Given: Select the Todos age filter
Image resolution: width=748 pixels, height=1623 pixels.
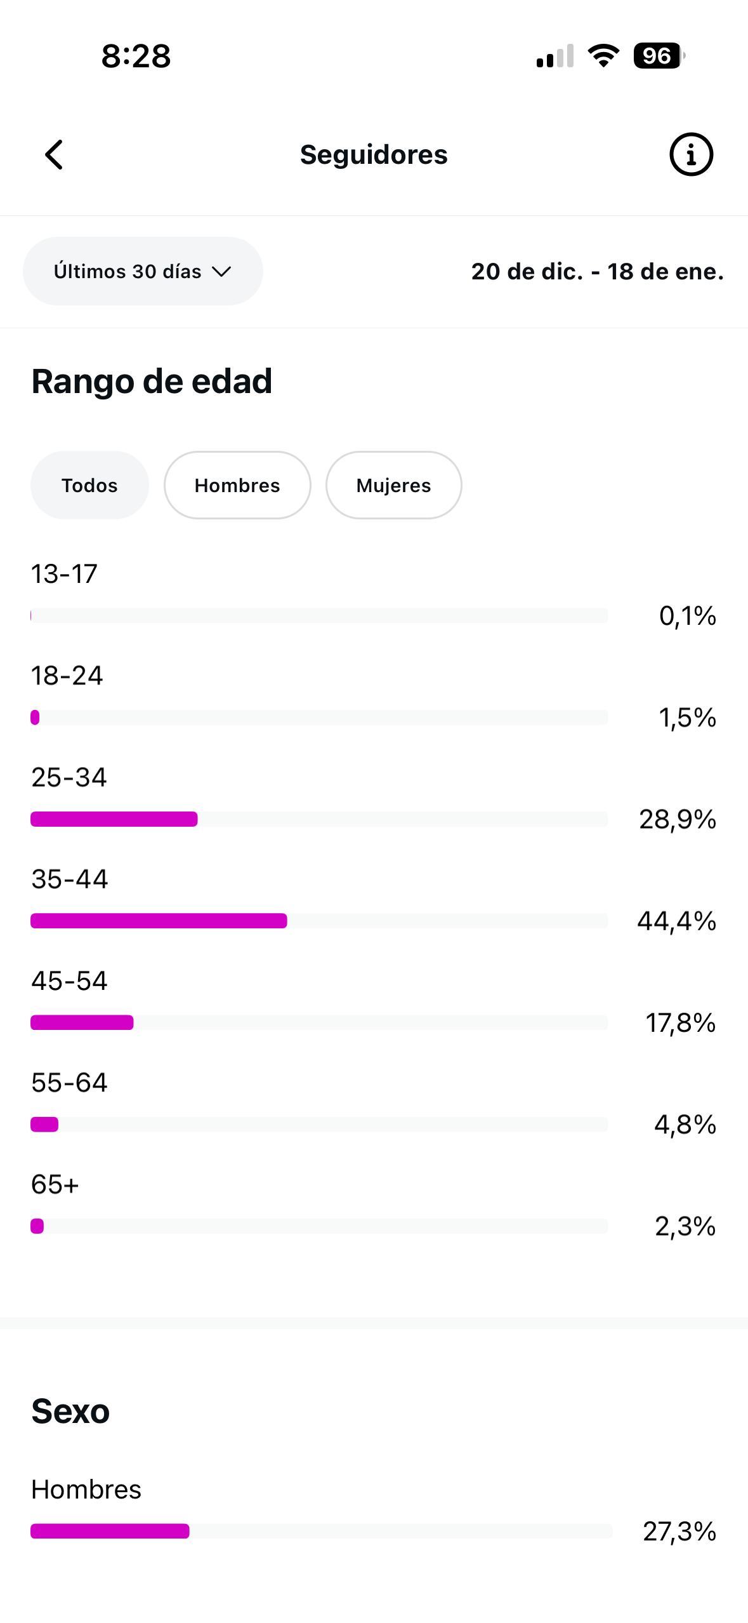Looking at the screenshot, I should pyautogui.click(x=89, y=486).
